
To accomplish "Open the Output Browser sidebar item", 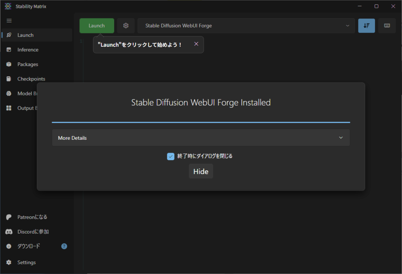I will point(20,108).
